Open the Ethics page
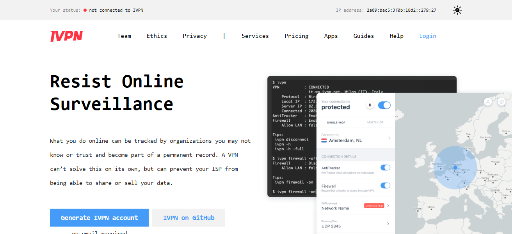The height and width of the screenshot is (234, 512). click(x=157, y=36)
